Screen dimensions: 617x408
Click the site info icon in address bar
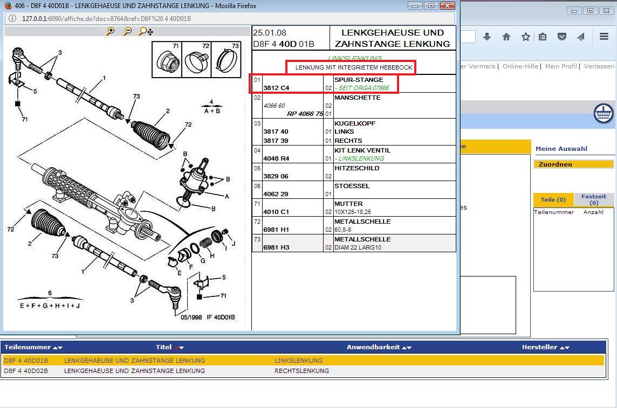[x=13, y=18]
